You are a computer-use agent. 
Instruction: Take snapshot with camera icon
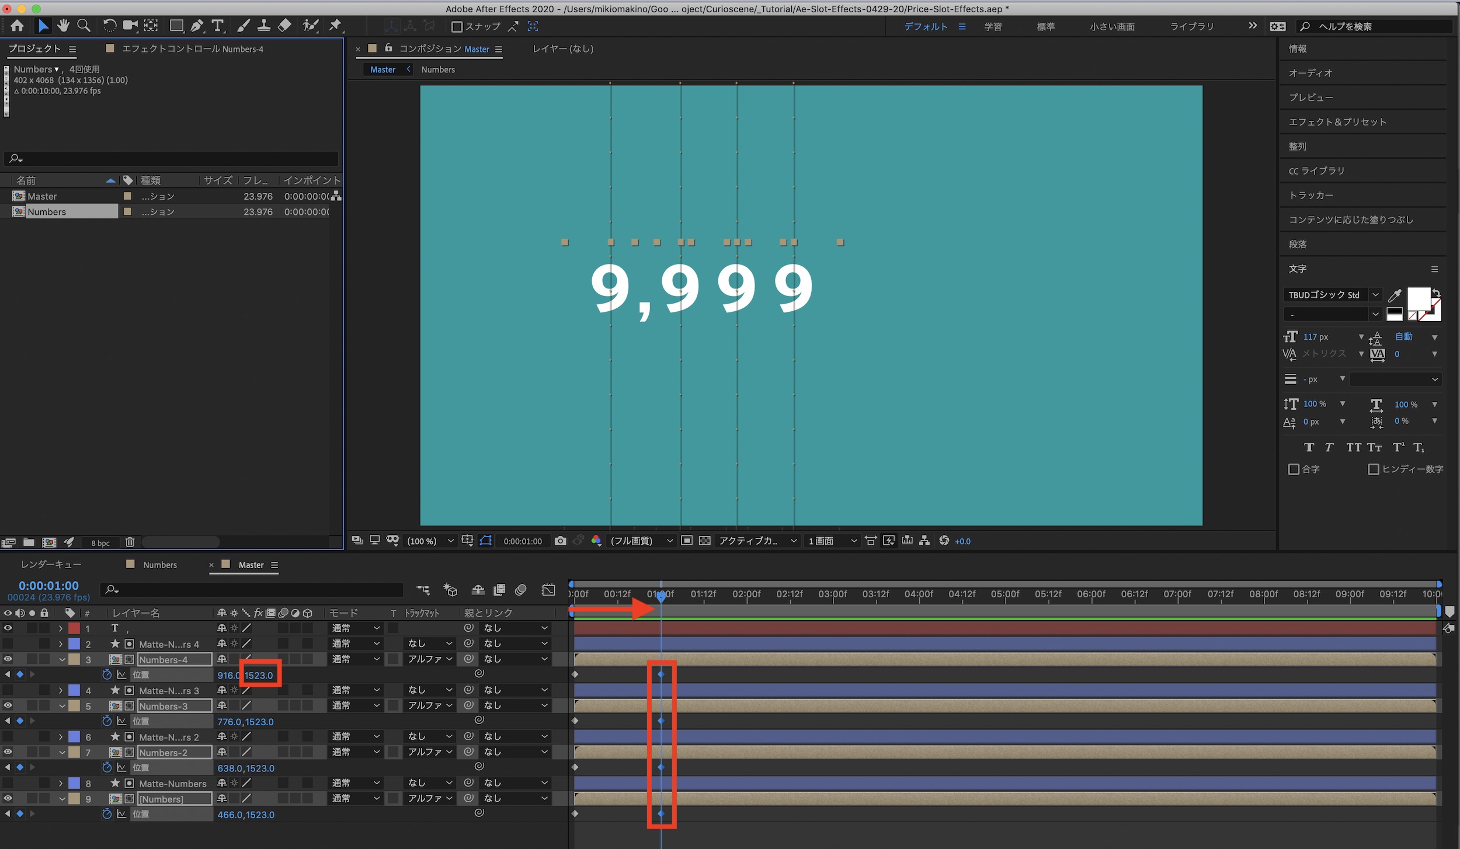point(560,541)
